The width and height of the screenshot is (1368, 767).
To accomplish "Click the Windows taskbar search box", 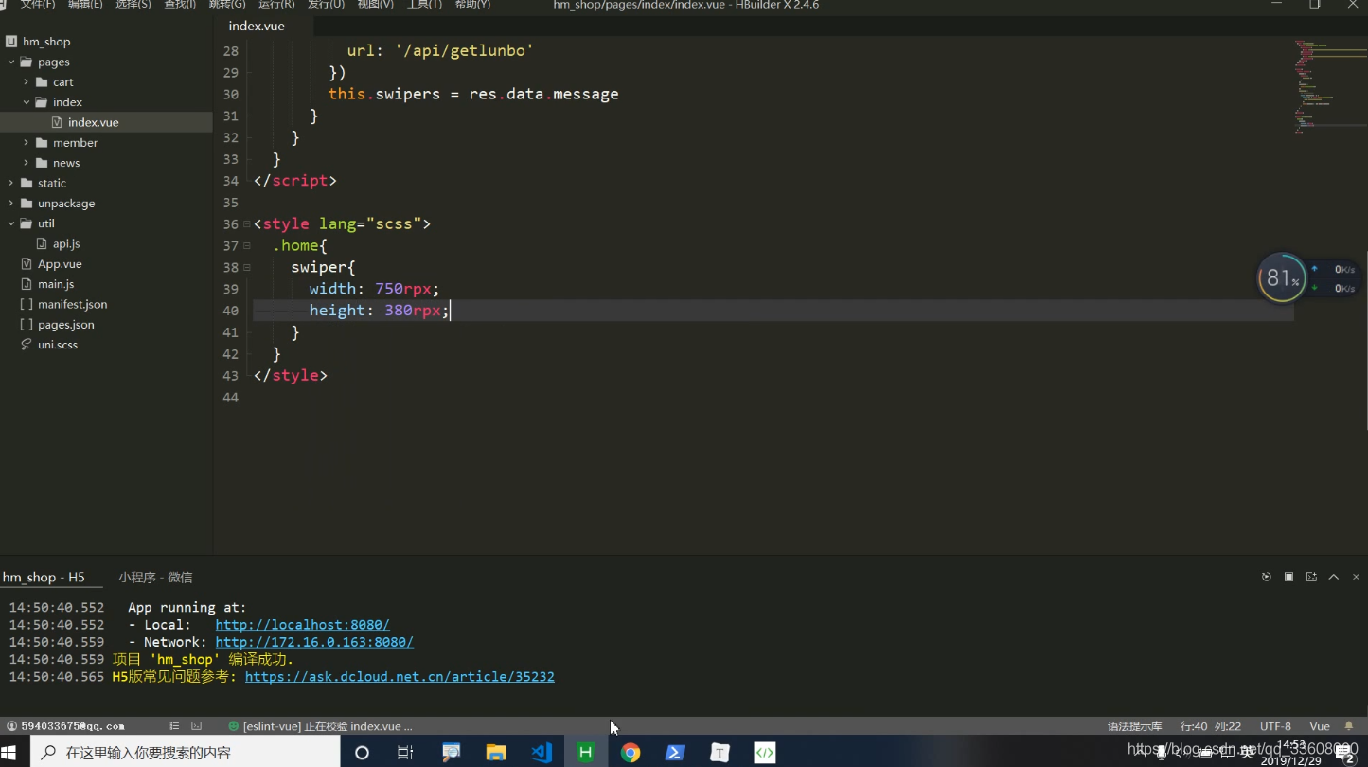I will [x=186, y=753].
